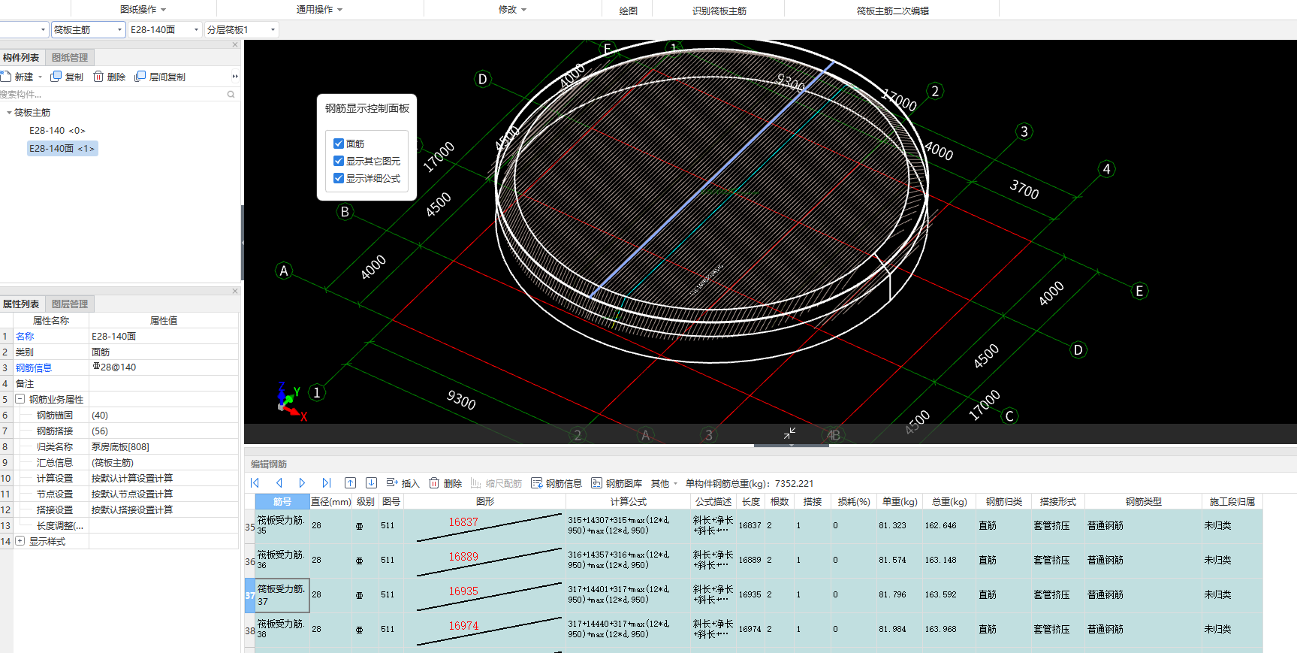Click collapse viewport icon at bottom of 3D view

point(790,434)
